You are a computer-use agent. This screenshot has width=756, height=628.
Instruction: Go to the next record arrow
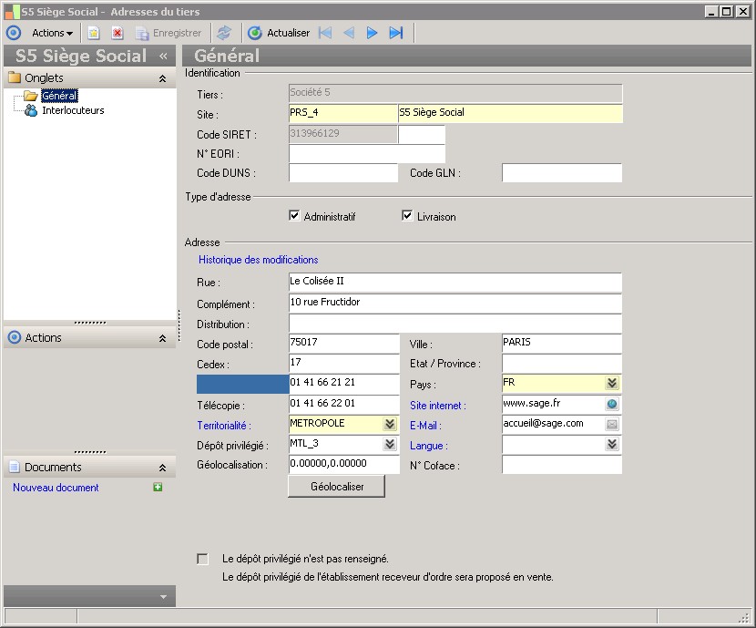point(372,33)
